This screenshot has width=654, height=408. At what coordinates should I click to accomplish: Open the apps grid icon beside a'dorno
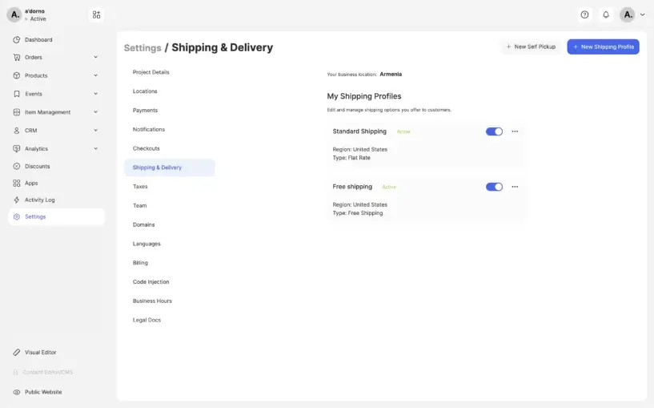pos(96,15)
